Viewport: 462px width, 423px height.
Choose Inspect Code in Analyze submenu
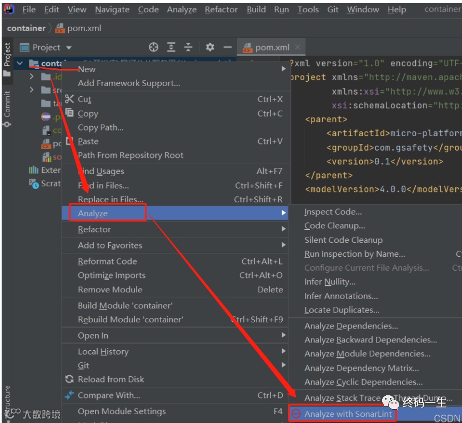375,212
